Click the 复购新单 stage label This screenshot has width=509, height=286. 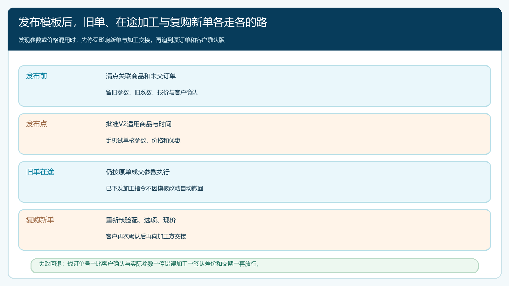pos(40,220)
